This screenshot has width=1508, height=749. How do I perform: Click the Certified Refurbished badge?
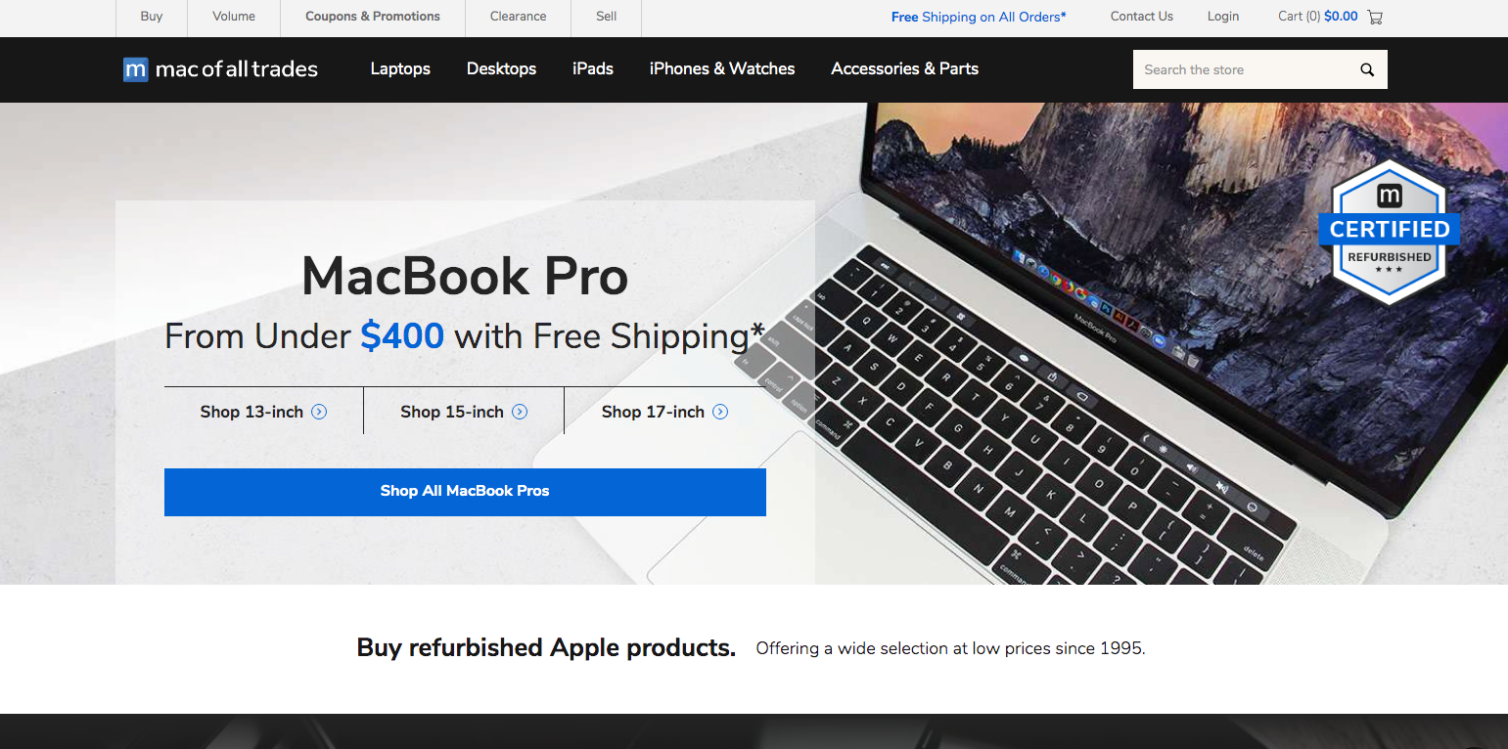coord(1389,233)
